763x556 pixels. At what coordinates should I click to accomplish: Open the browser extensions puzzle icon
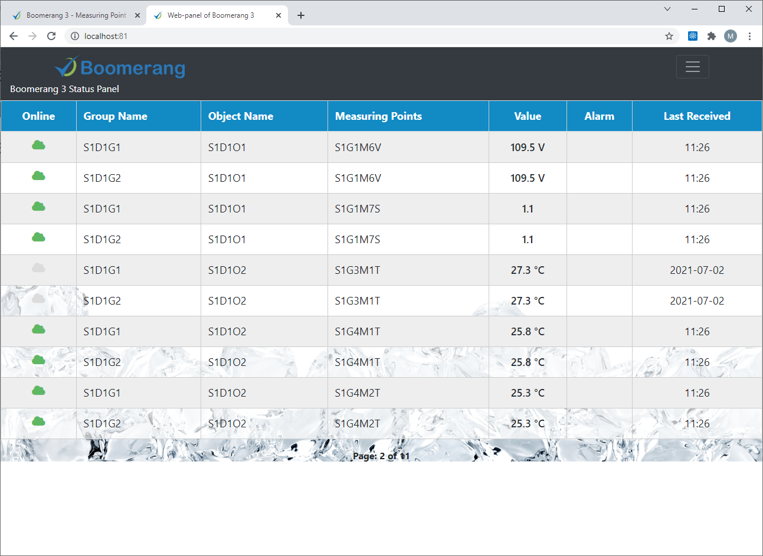pyautogui.click(x=712, y=36)
